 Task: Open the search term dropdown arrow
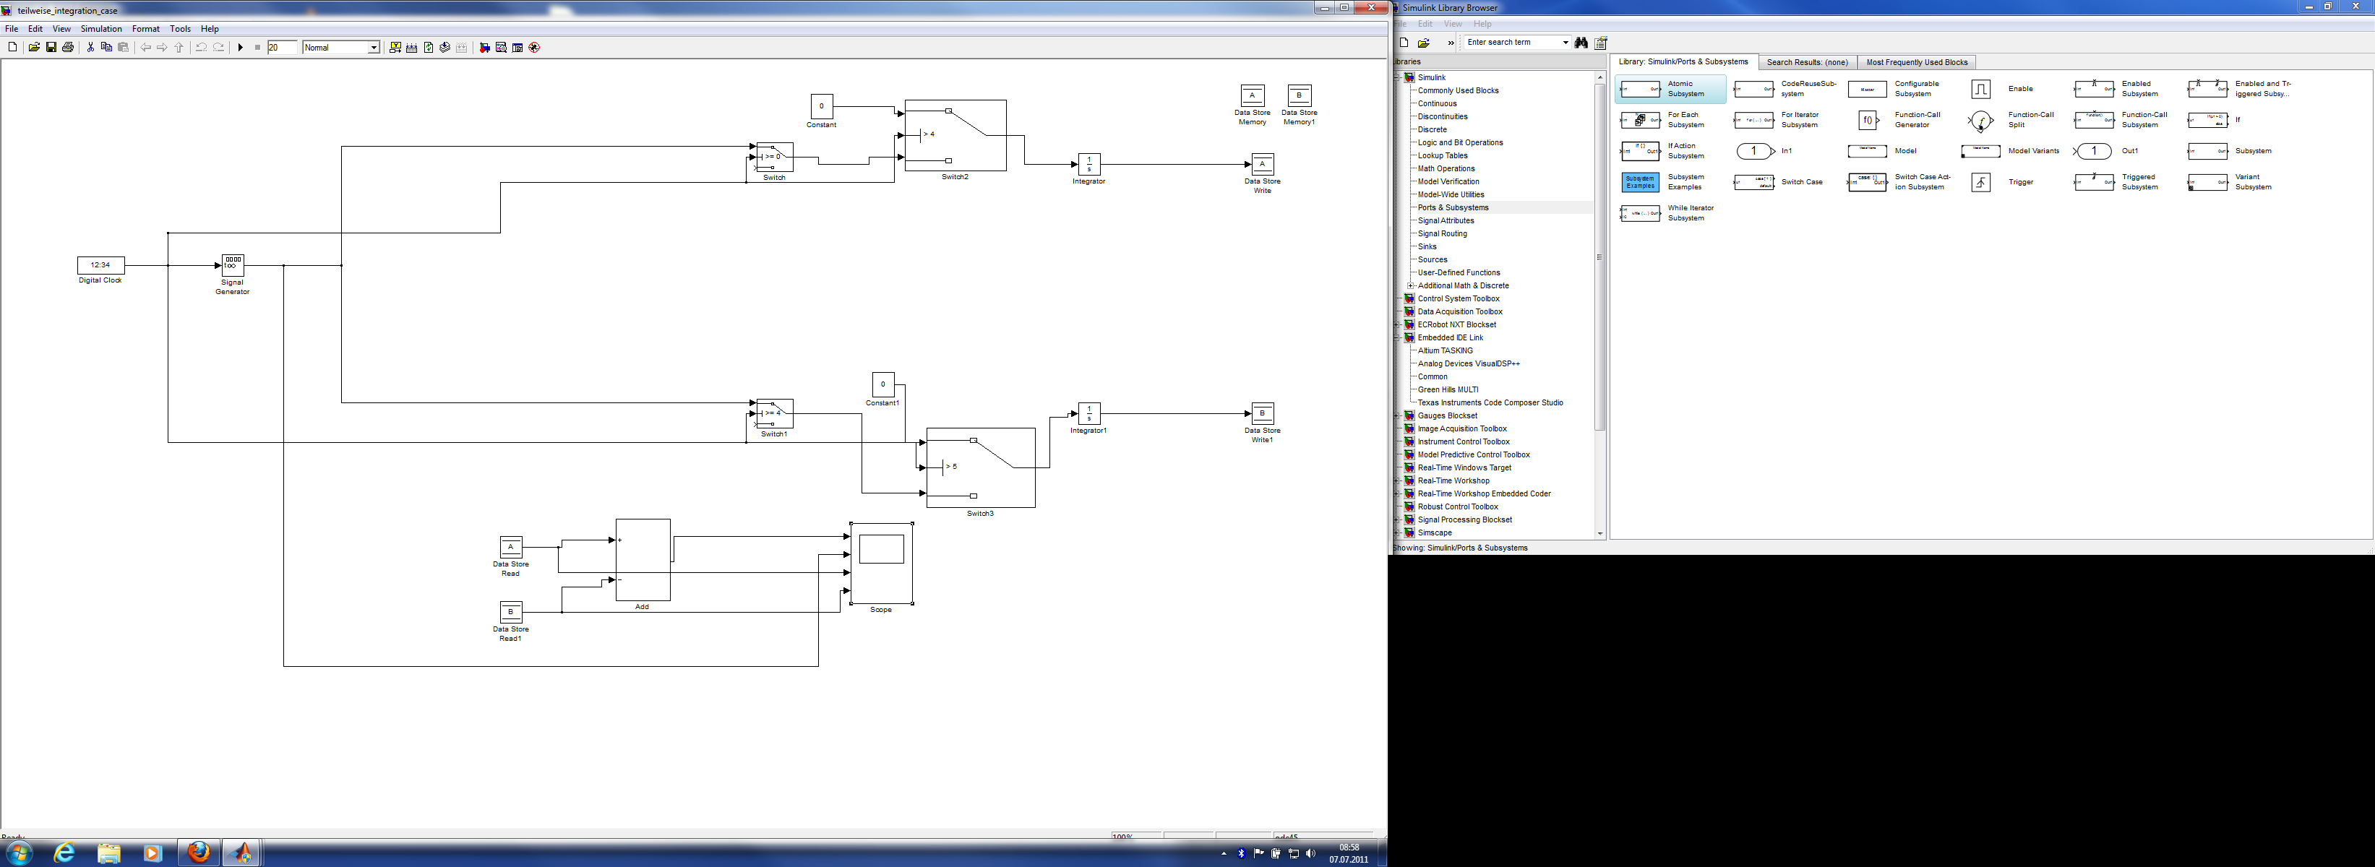(1565, 43)
